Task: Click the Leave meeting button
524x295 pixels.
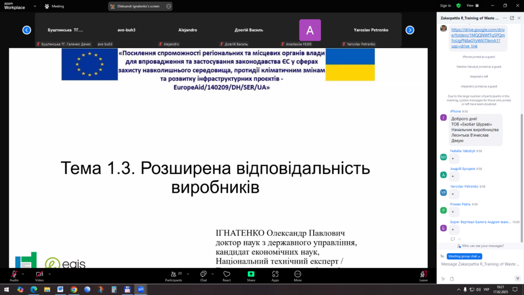Action: click(x=423, y=276)
